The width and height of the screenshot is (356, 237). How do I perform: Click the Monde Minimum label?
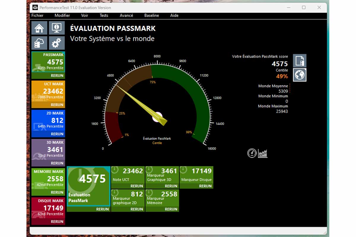(273, 96)
